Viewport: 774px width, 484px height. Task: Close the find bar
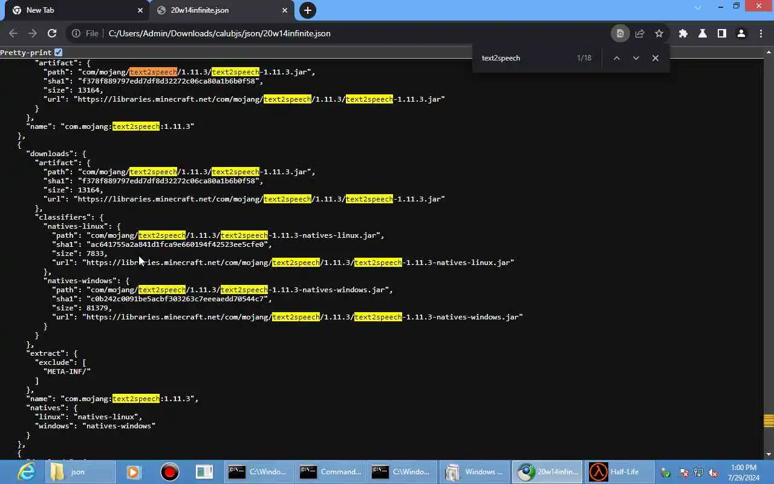point(655,58)
